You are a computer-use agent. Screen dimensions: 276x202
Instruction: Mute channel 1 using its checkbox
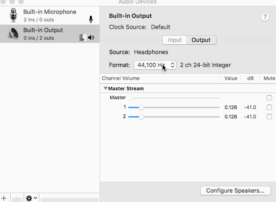[x=269, y=107]
